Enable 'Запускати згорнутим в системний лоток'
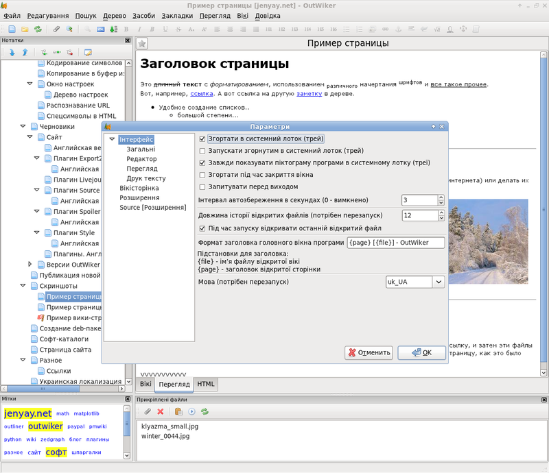Viewport: 549px width, 473px height. [x=202, y=150]
